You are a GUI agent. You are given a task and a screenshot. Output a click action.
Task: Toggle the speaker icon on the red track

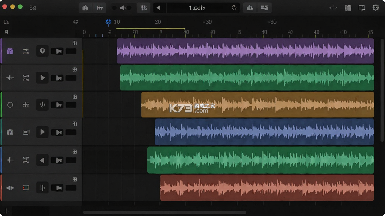point(10,188)
